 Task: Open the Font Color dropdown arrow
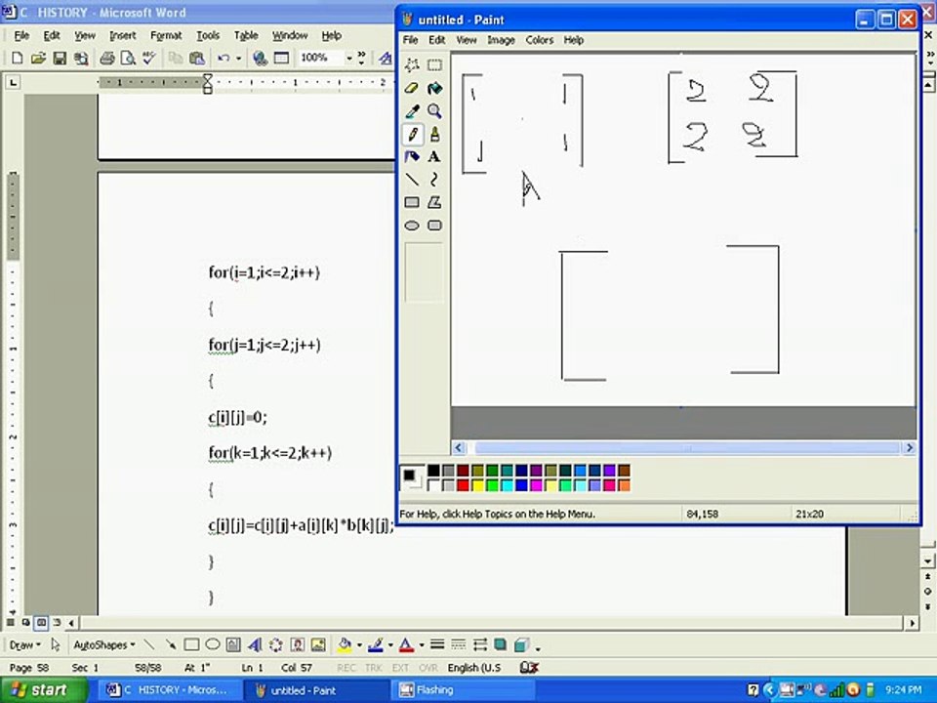pyautogui.click(x=422, y=645)
